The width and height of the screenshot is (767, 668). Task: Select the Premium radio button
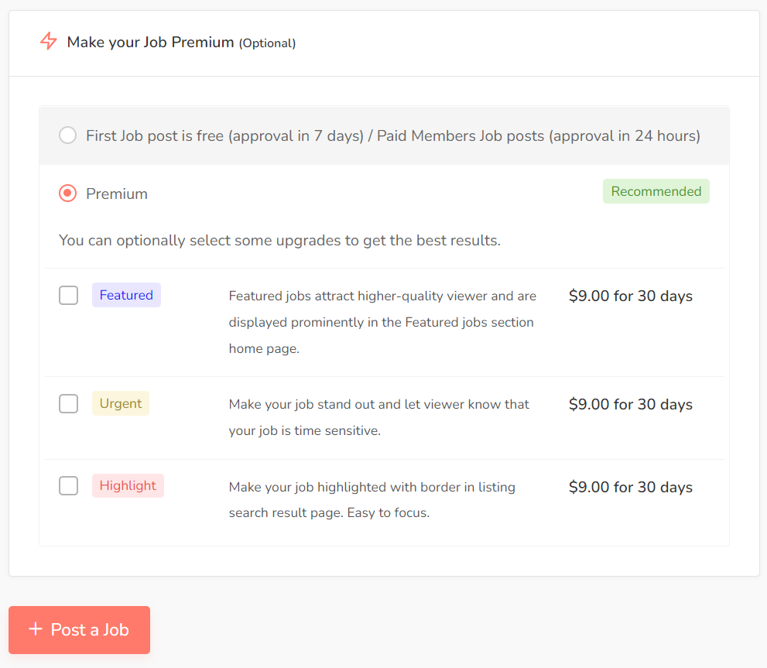(67, 194)
